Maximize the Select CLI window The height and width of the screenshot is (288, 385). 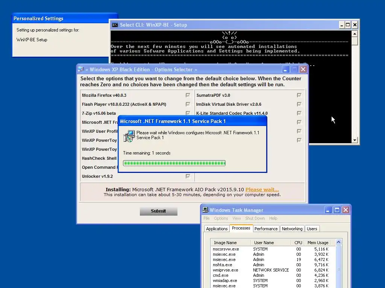[348, 25]
